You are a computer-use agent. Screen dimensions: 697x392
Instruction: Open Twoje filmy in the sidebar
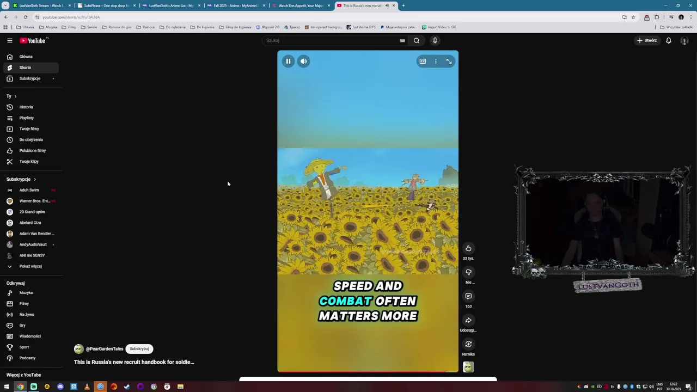tap(30, 129)
